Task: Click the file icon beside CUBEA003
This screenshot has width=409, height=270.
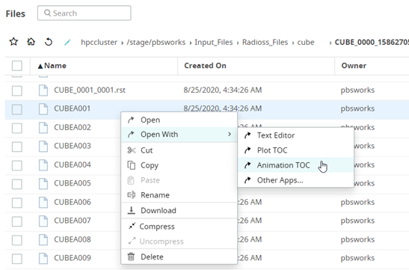Action: pos(43,146)
